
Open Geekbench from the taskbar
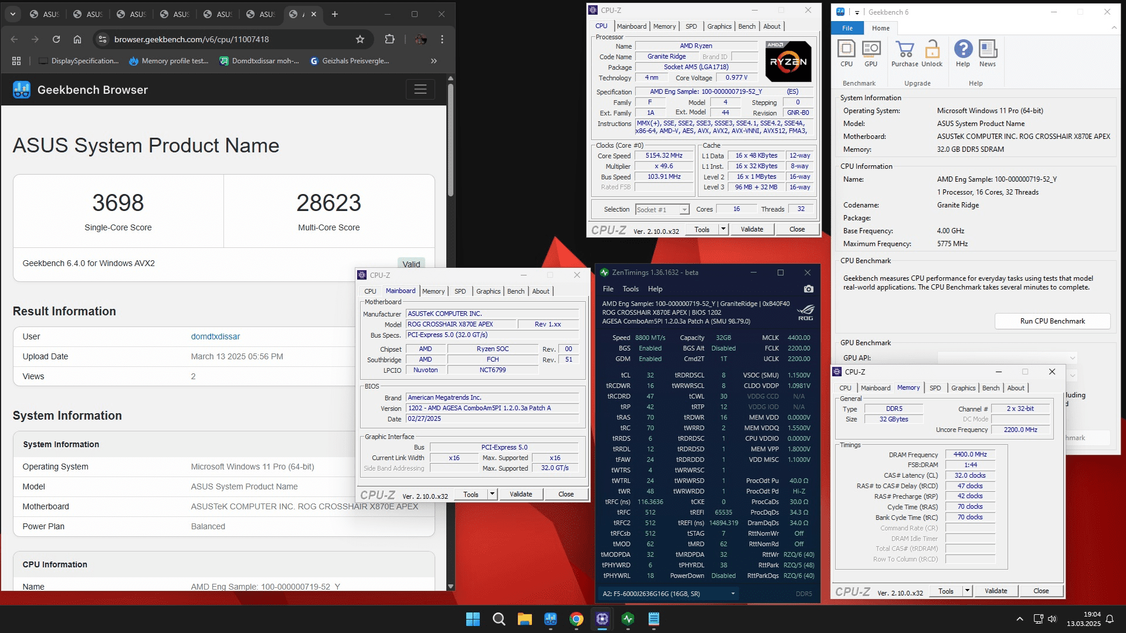tap(550, 619)
